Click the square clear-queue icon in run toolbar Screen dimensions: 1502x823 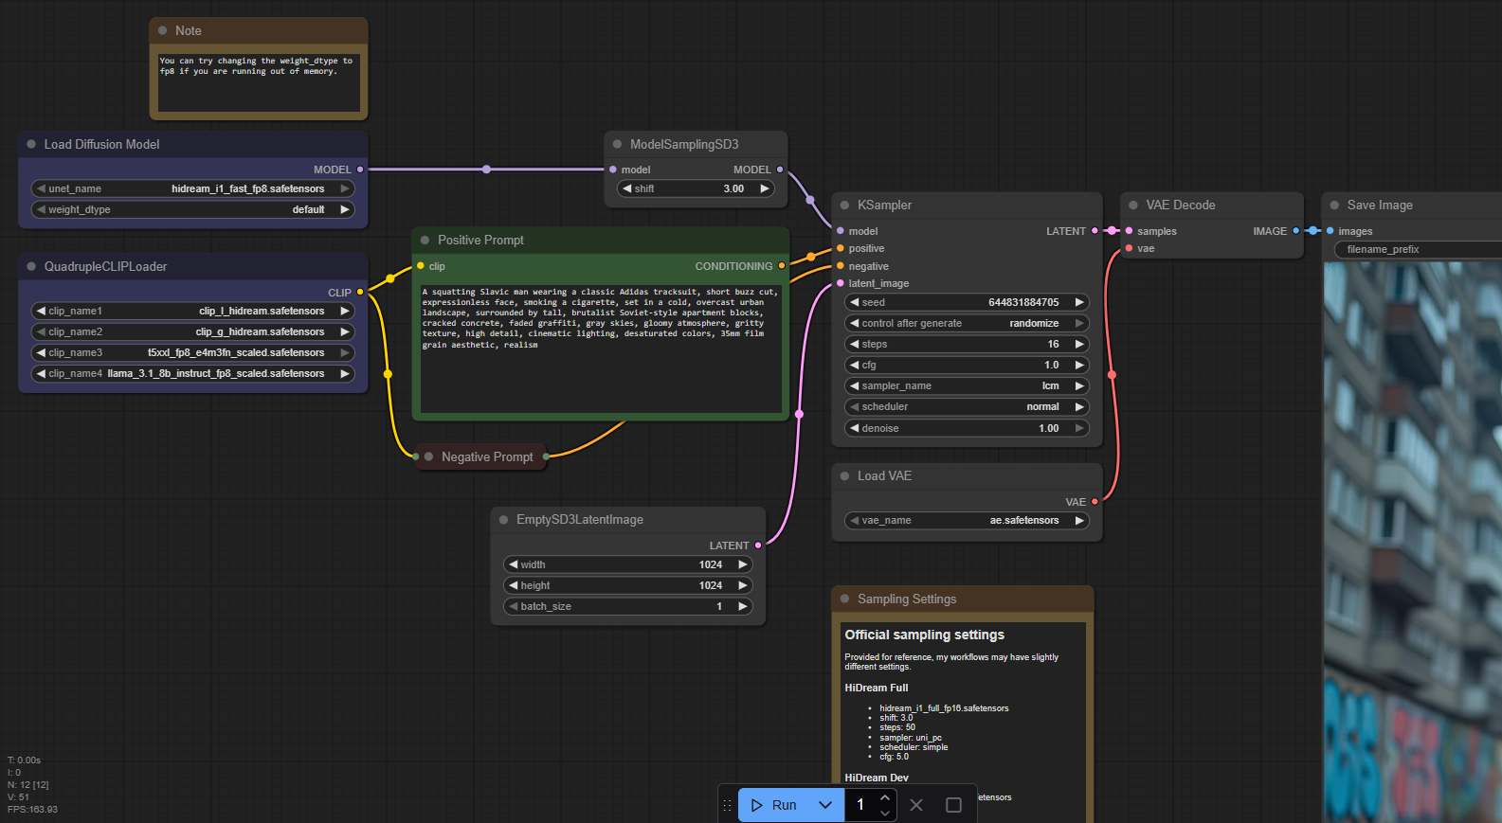pos(953,805)
